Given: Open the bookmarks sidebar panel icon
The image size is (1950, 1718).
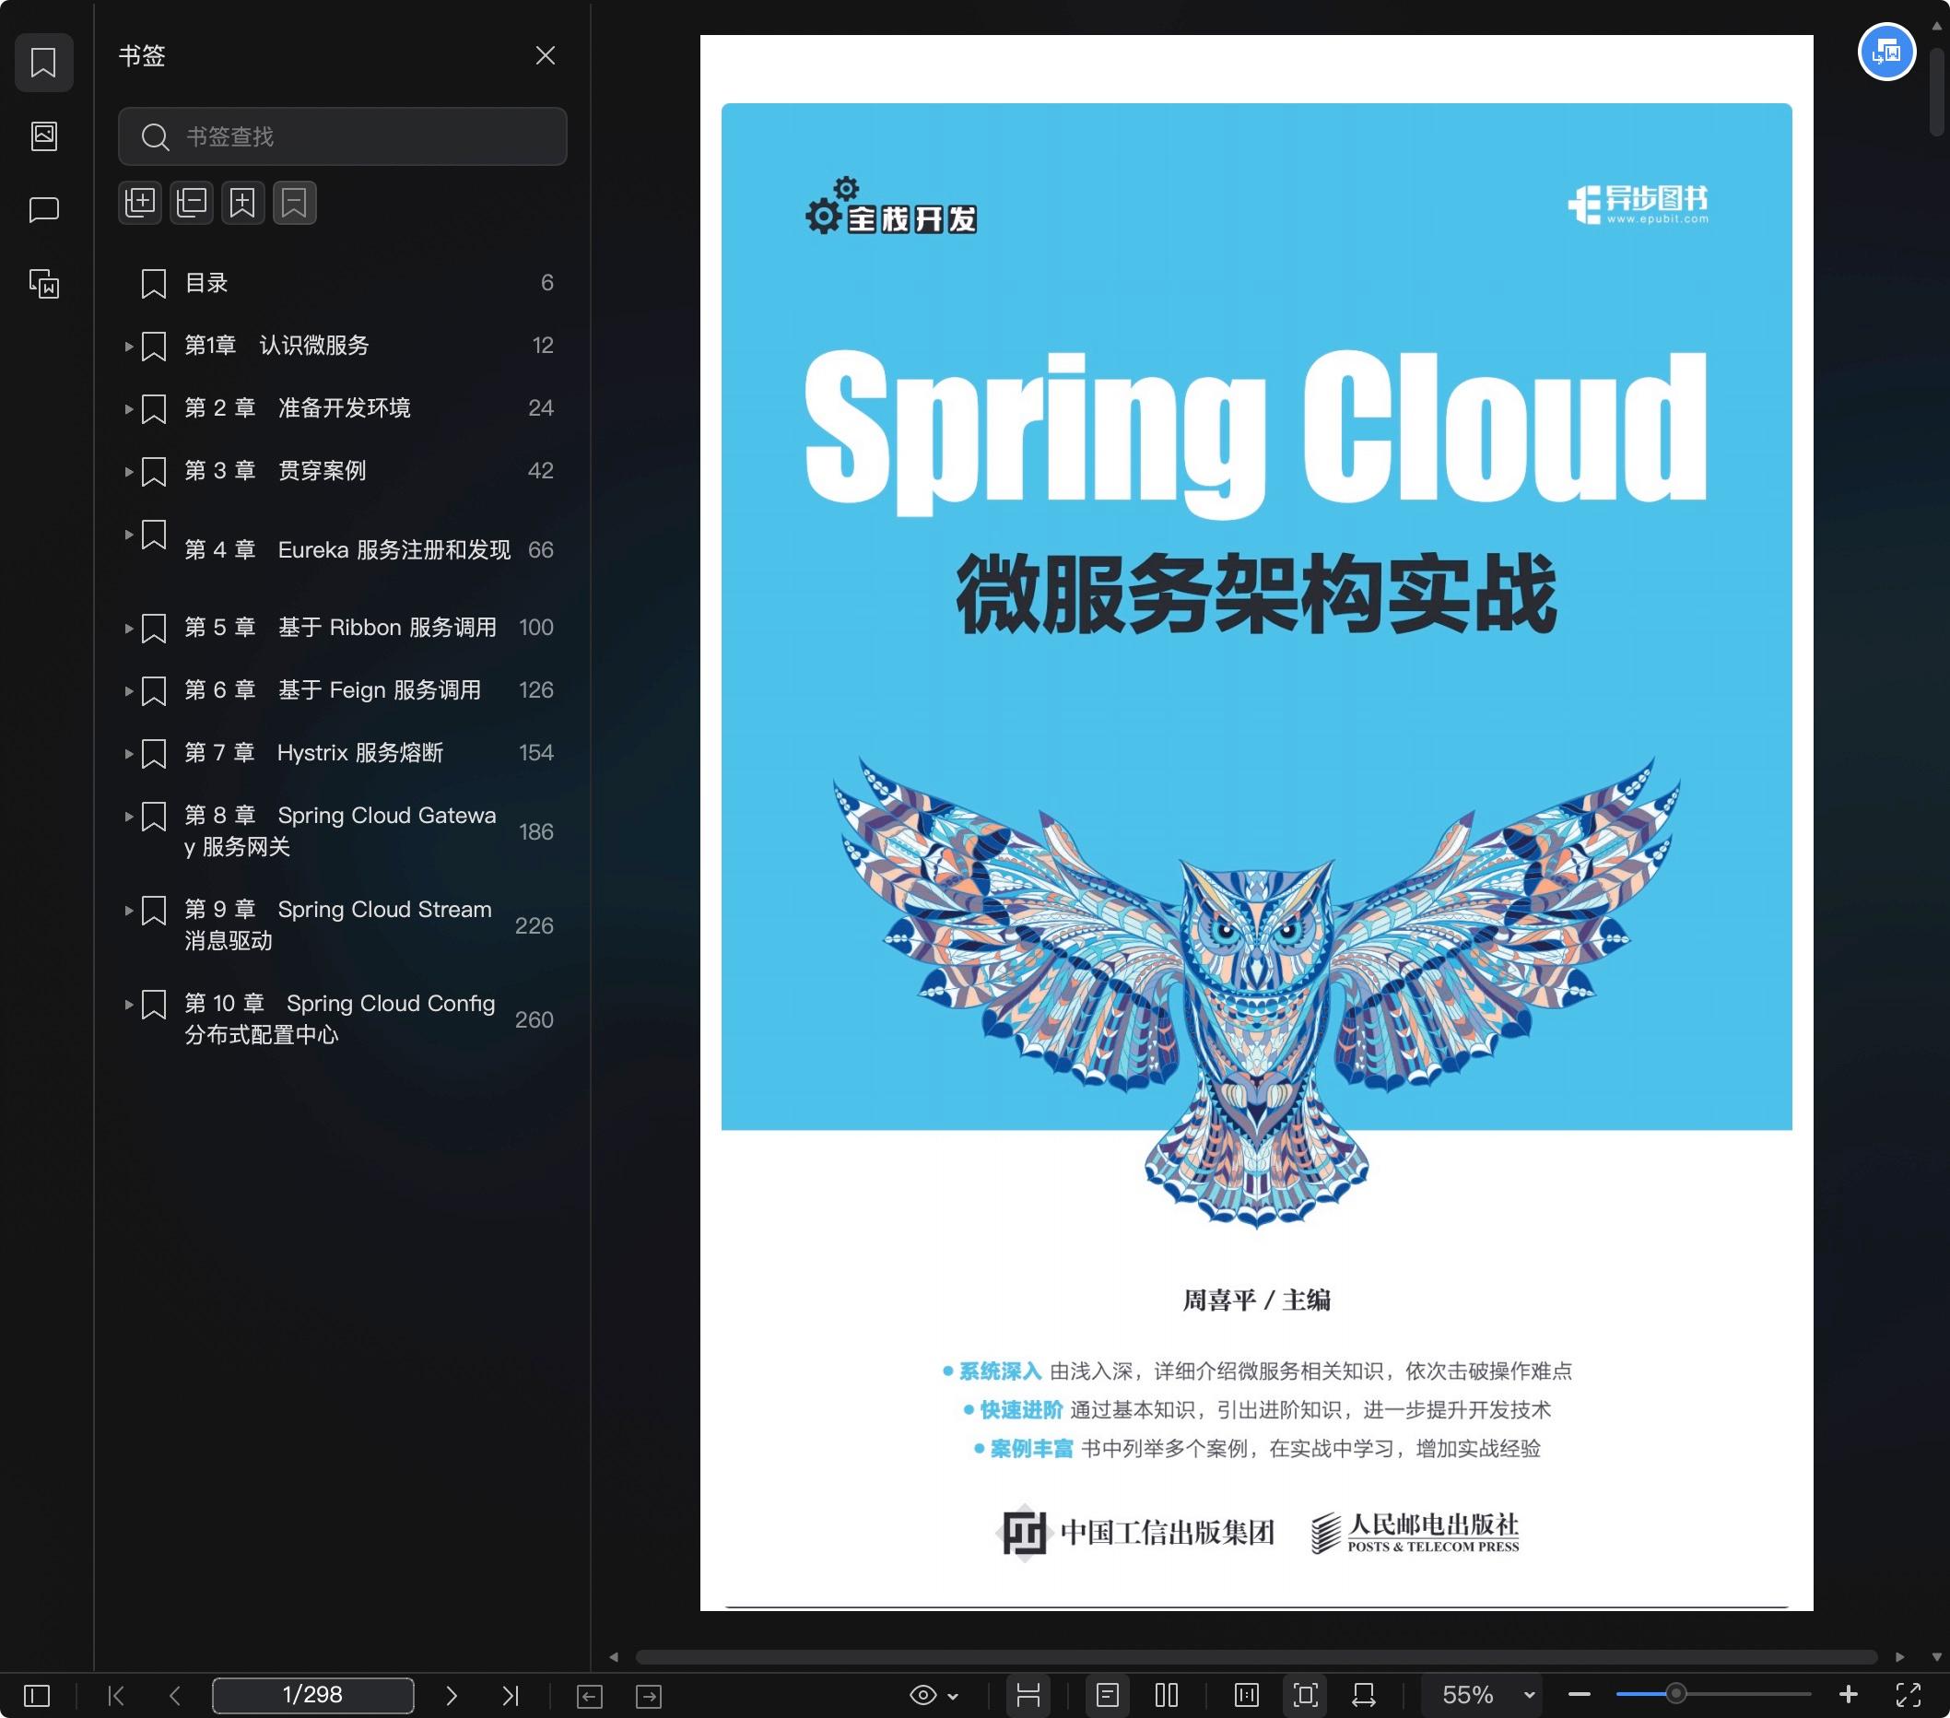Looking at the screenshot, I should pos(44,62).
